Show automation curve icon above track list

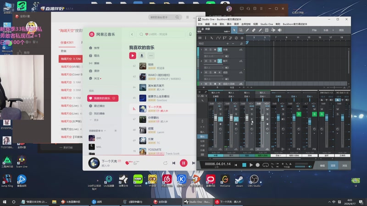click(218, 38)
